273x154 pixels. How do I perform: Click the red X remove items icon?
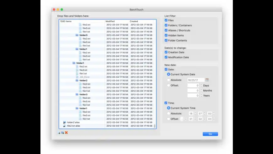[x=66, y=133]
